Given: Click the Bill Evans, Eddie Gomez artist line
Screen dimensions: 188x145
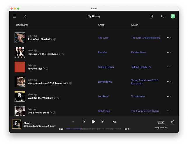Looking at the screenshot, I should point(40,126).
